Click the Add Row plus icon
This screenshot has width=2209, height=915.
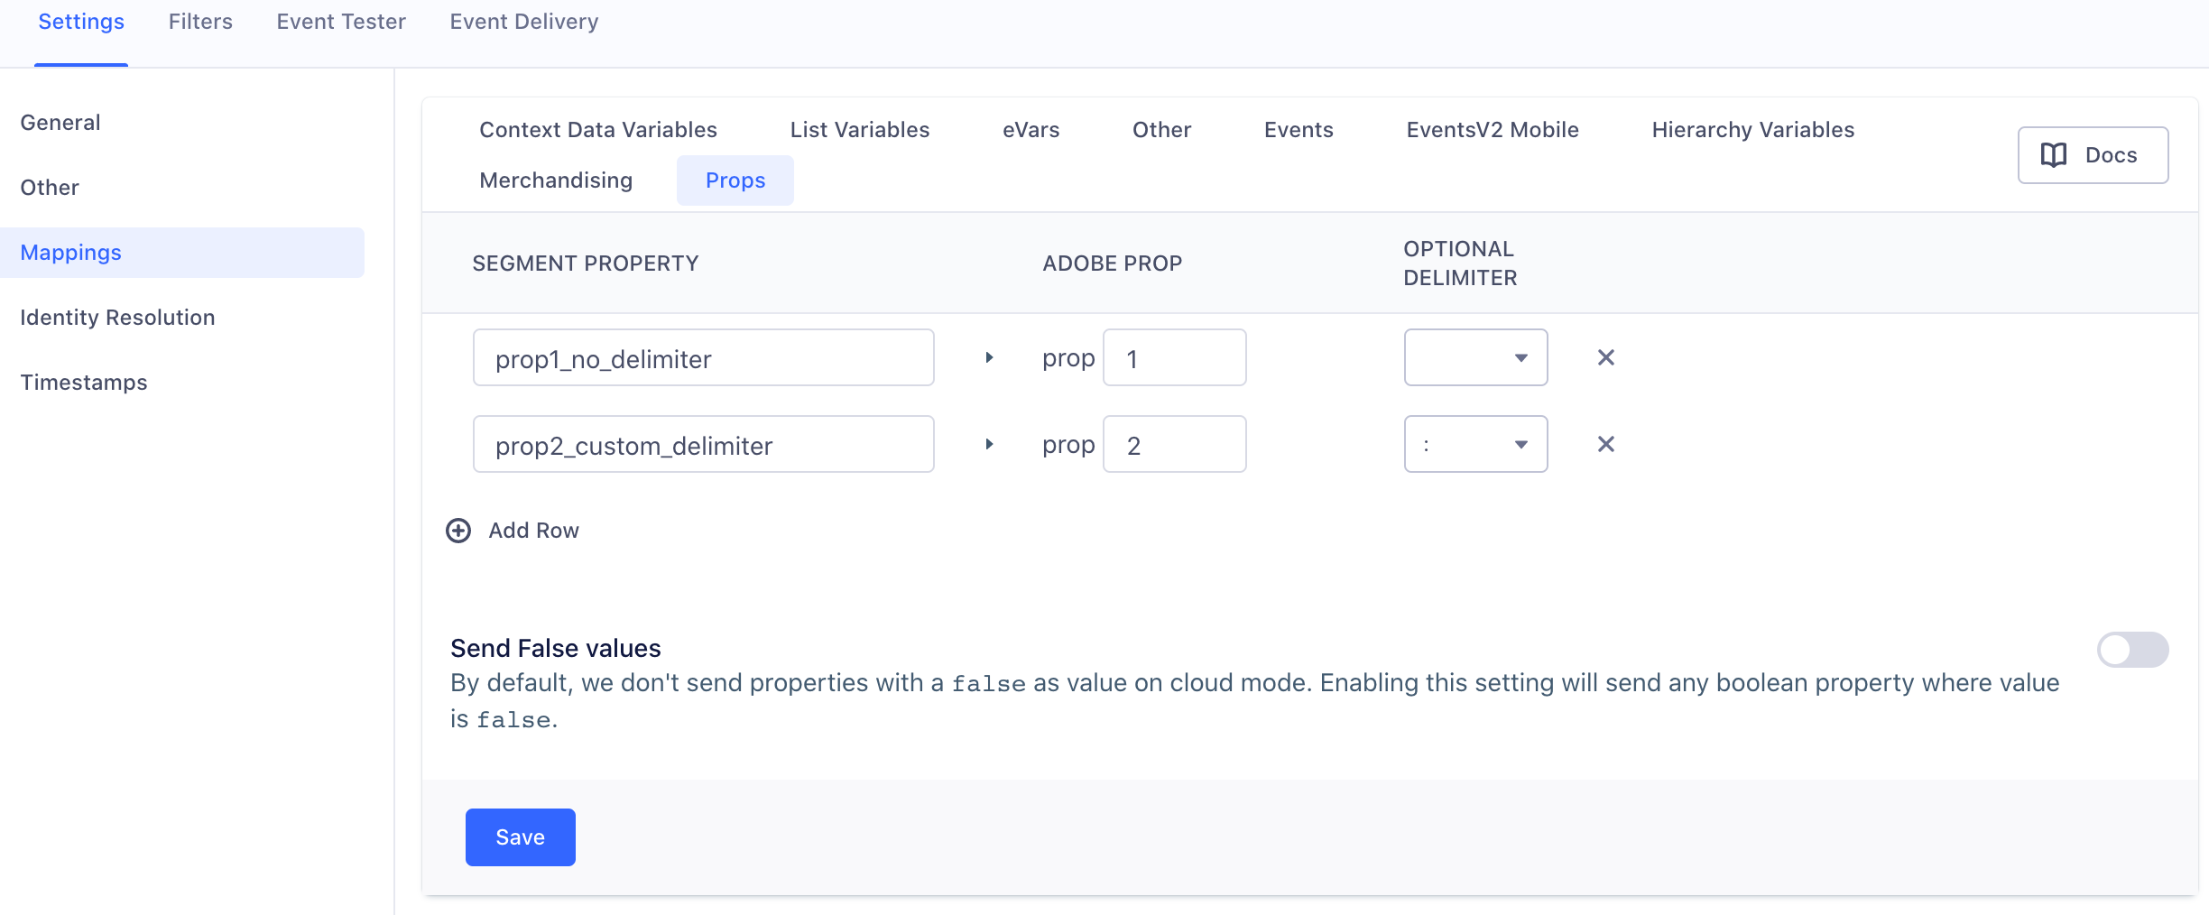coord(458,531)
